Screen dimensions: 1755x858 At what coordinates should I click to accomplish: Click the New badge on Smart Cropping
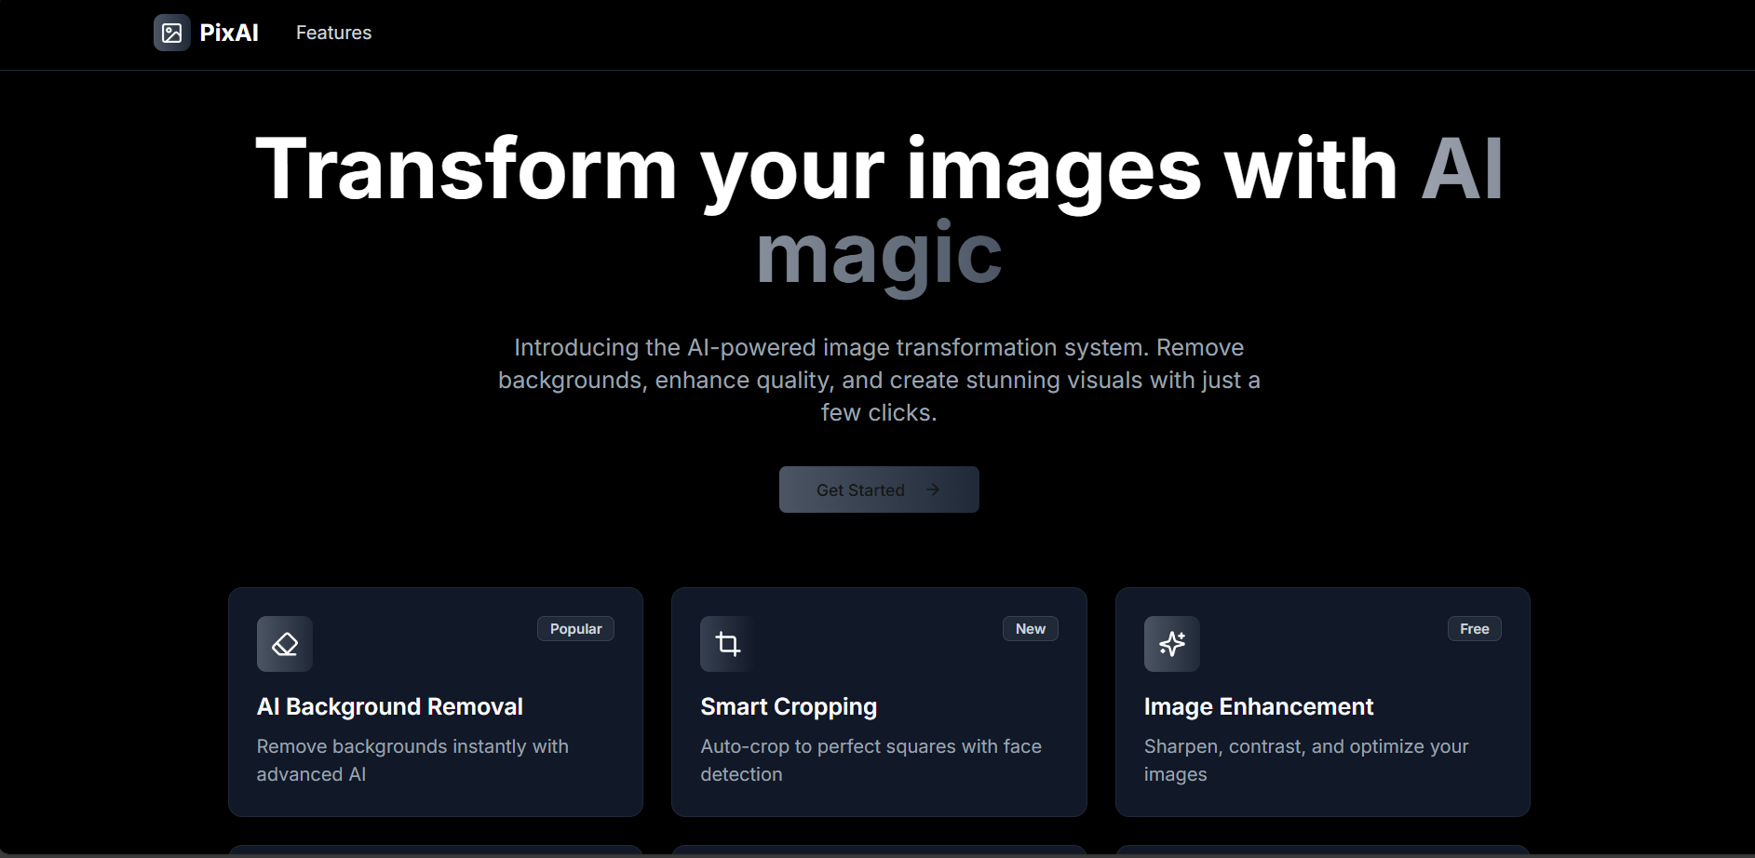coord(1030,628)
